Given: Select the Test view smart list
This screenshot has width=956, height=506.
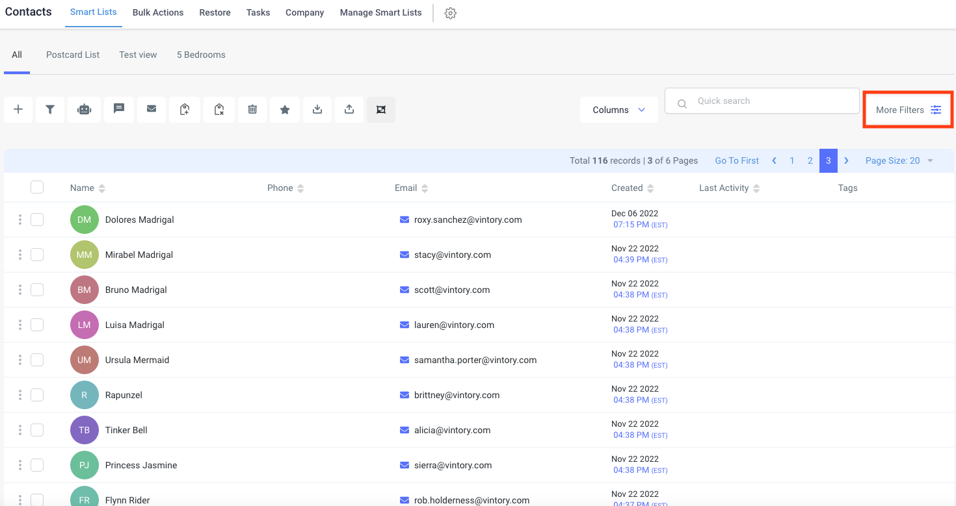Looking at the screenshot, I should (138, 55).
